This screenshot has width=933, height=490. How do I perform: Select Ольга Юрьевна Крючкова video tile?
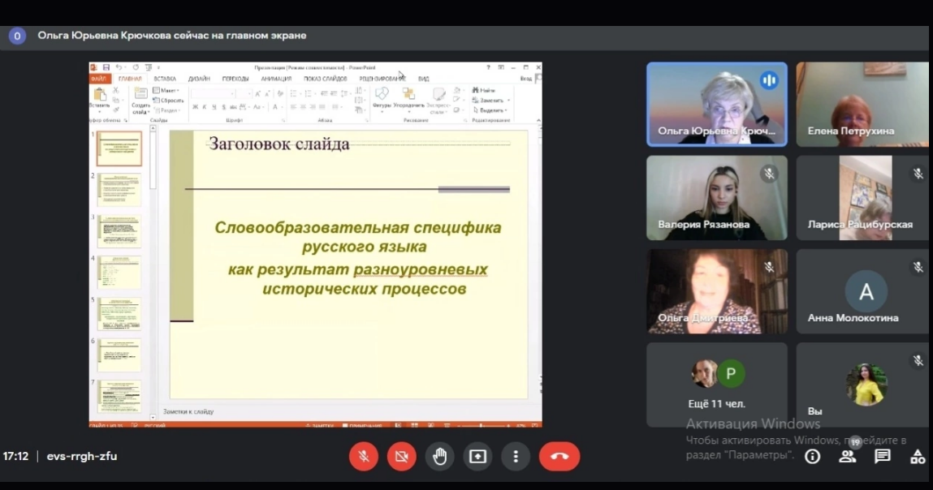(717, 105)
